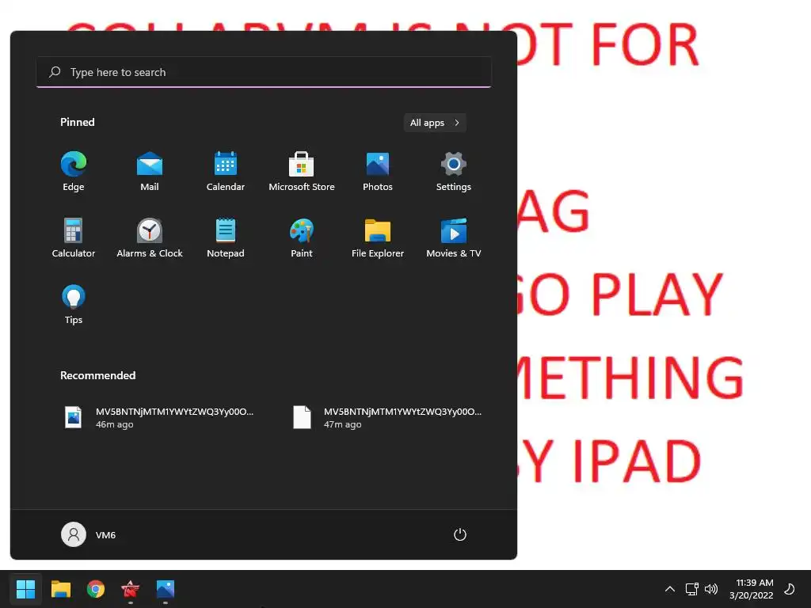
Task: Focus the Type here to search box
Action: [264, 72]
